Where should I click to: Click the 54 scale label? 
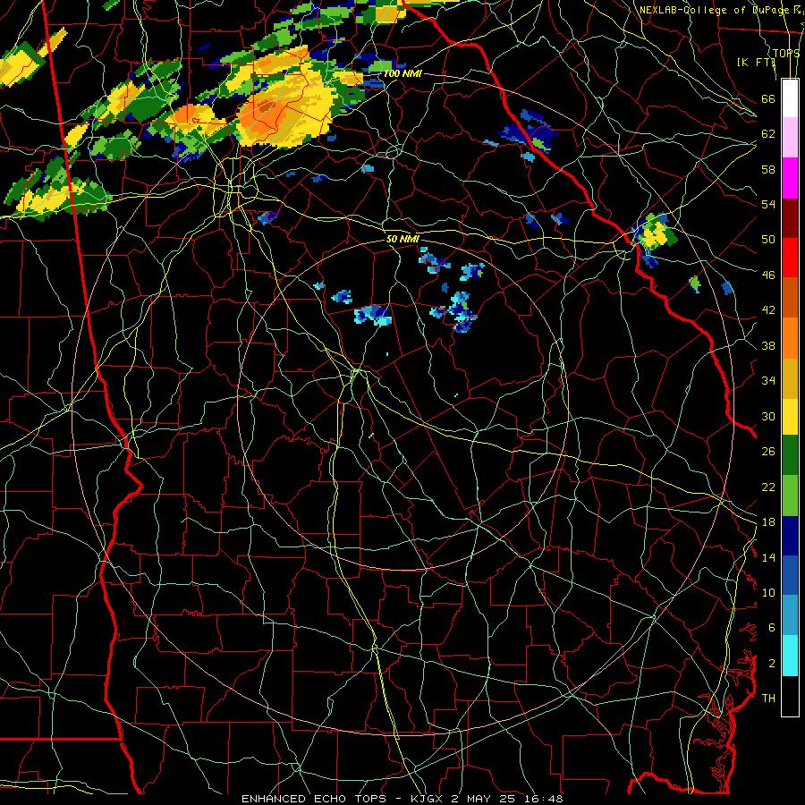point(768,204)
